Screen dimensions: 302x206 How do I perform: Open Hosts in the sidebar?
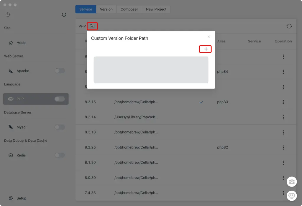coord(21,43)
